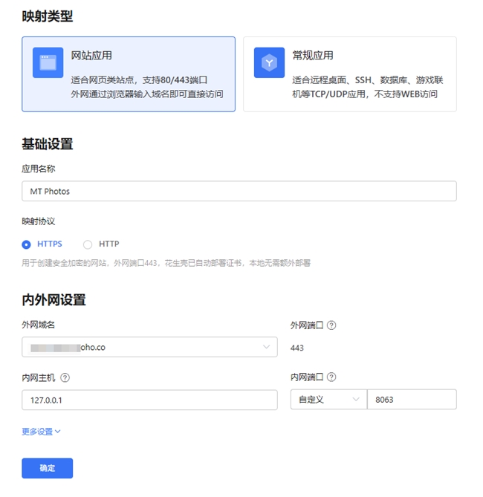The width and height of the screenshot is (483, 497).
Task: Click help icon next to 内网主机
Action: coord(65,377)
